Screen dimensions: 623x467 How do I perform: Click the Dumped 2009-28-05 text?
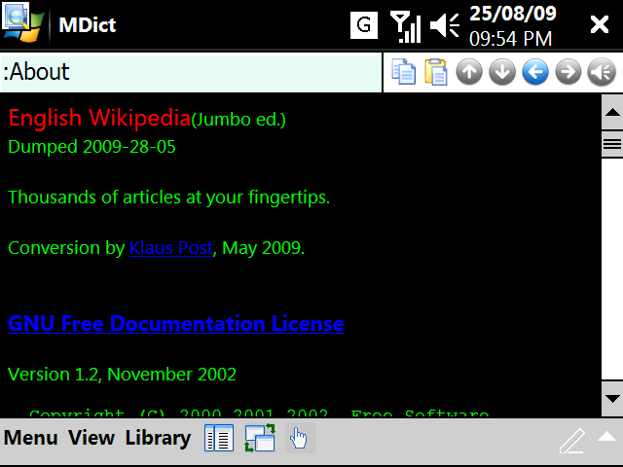coord(92,147)
